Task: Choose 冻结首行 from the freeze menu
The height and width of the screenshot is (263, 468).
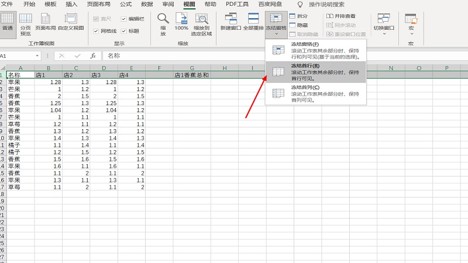Action: click(316, 72)
